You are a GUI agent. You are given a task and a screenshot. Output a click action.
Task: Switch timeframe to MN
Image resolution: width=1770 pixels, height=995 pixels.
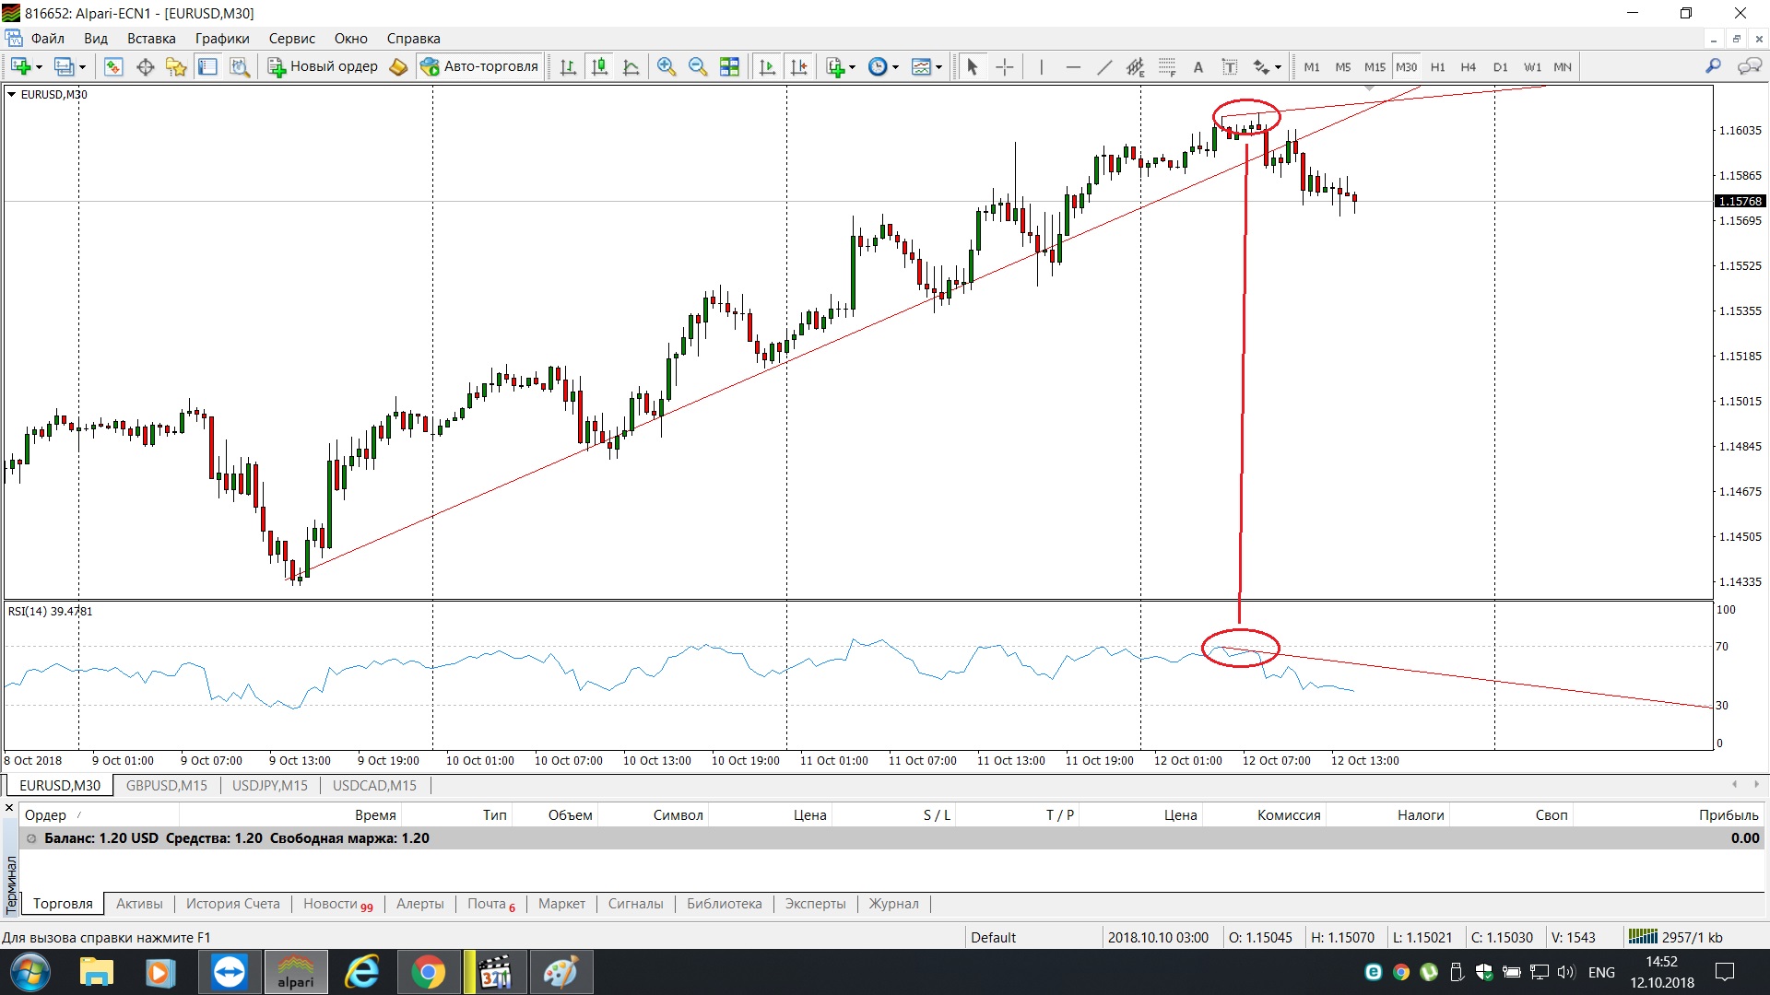[1563, 66]
